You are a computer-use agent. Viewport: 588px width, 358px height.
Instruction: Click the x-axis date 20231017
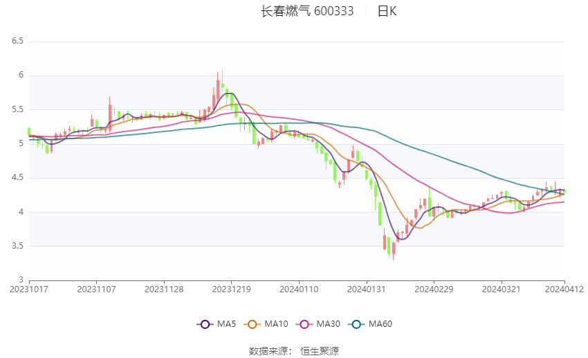[x=29, y=289]
